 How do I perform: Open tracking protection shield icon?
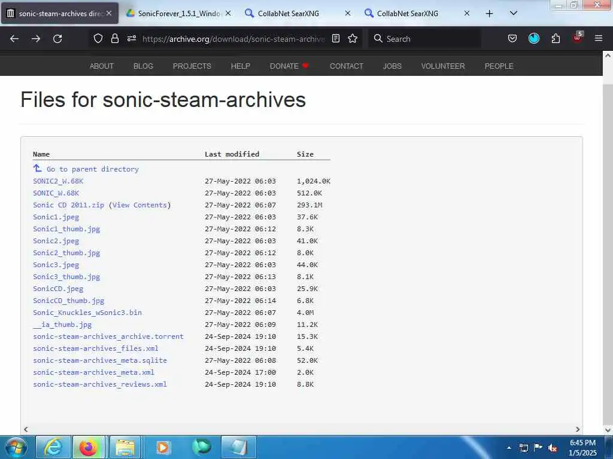coord(98,38)
